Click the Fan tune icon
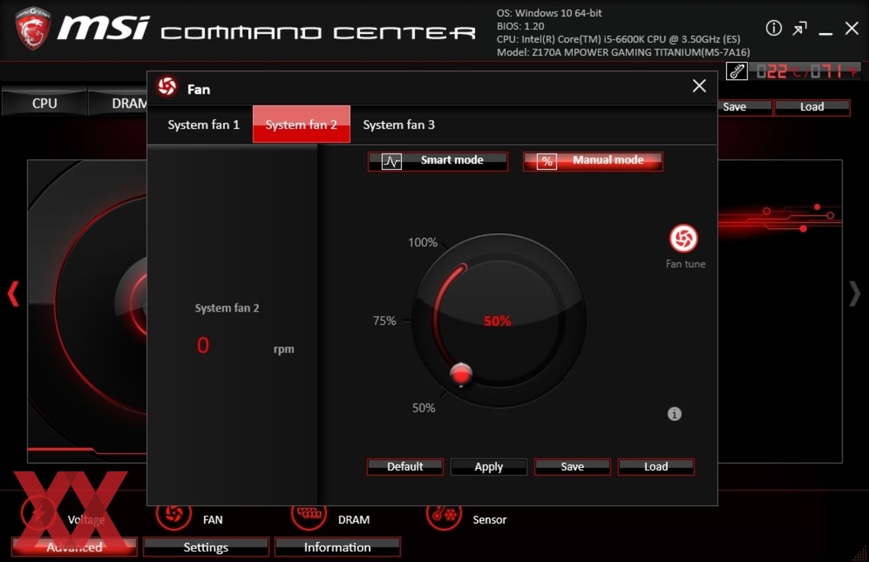The width and height of the screenshot is (869, 562). [x=683, y=239]
